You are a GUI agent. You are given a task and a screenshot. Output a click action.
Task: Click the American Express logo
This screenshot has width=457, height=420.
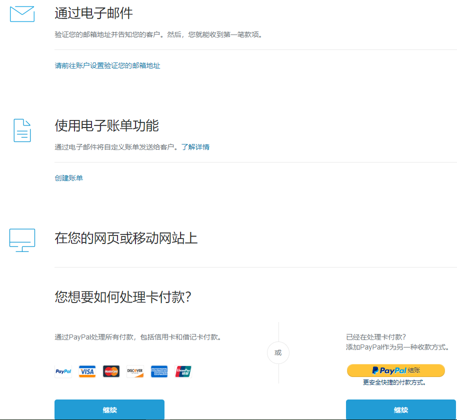click(159, 371)
